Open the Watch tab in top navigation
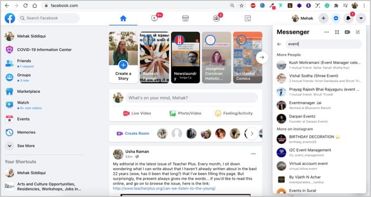 click(154, 18)
